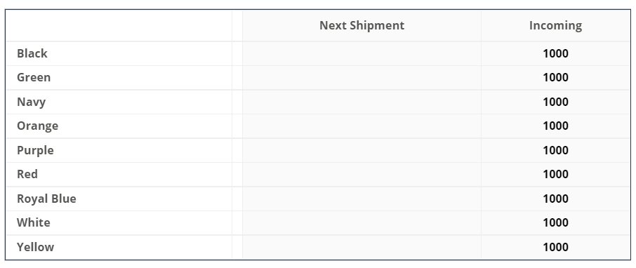
Task: Click Royal Blue's Incoming value 1000
Action: [556, 199]
